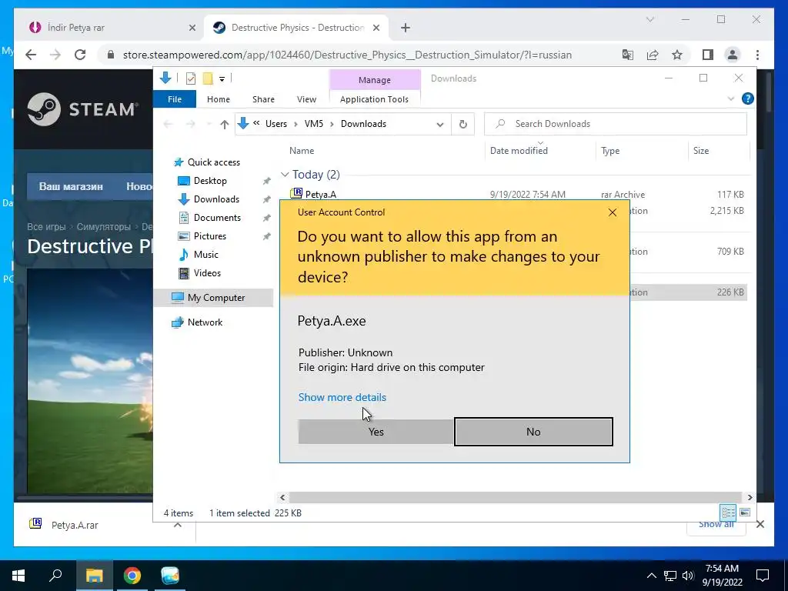This screenshot has width=788, height=591.
Task: Sort by the Type column header
Action: (610, 150)
